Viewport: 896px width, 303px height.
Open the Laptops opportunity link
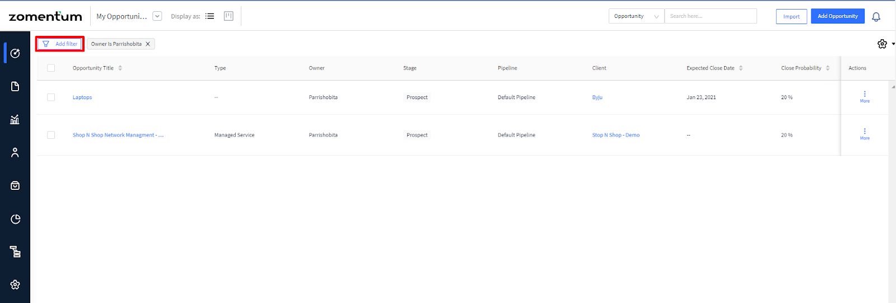click(82, 97)
